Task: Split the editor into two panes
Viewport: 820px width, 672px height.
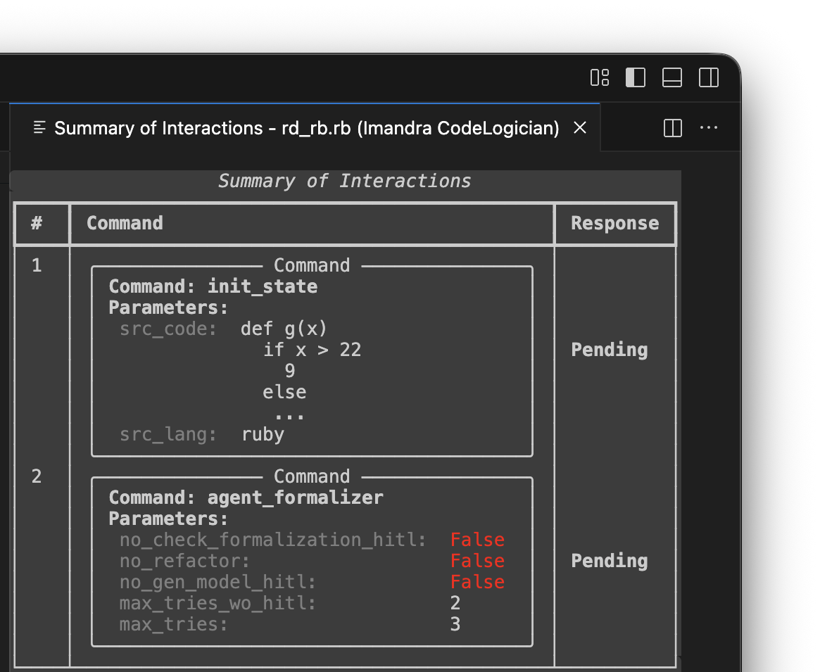Action: point(671,127)
